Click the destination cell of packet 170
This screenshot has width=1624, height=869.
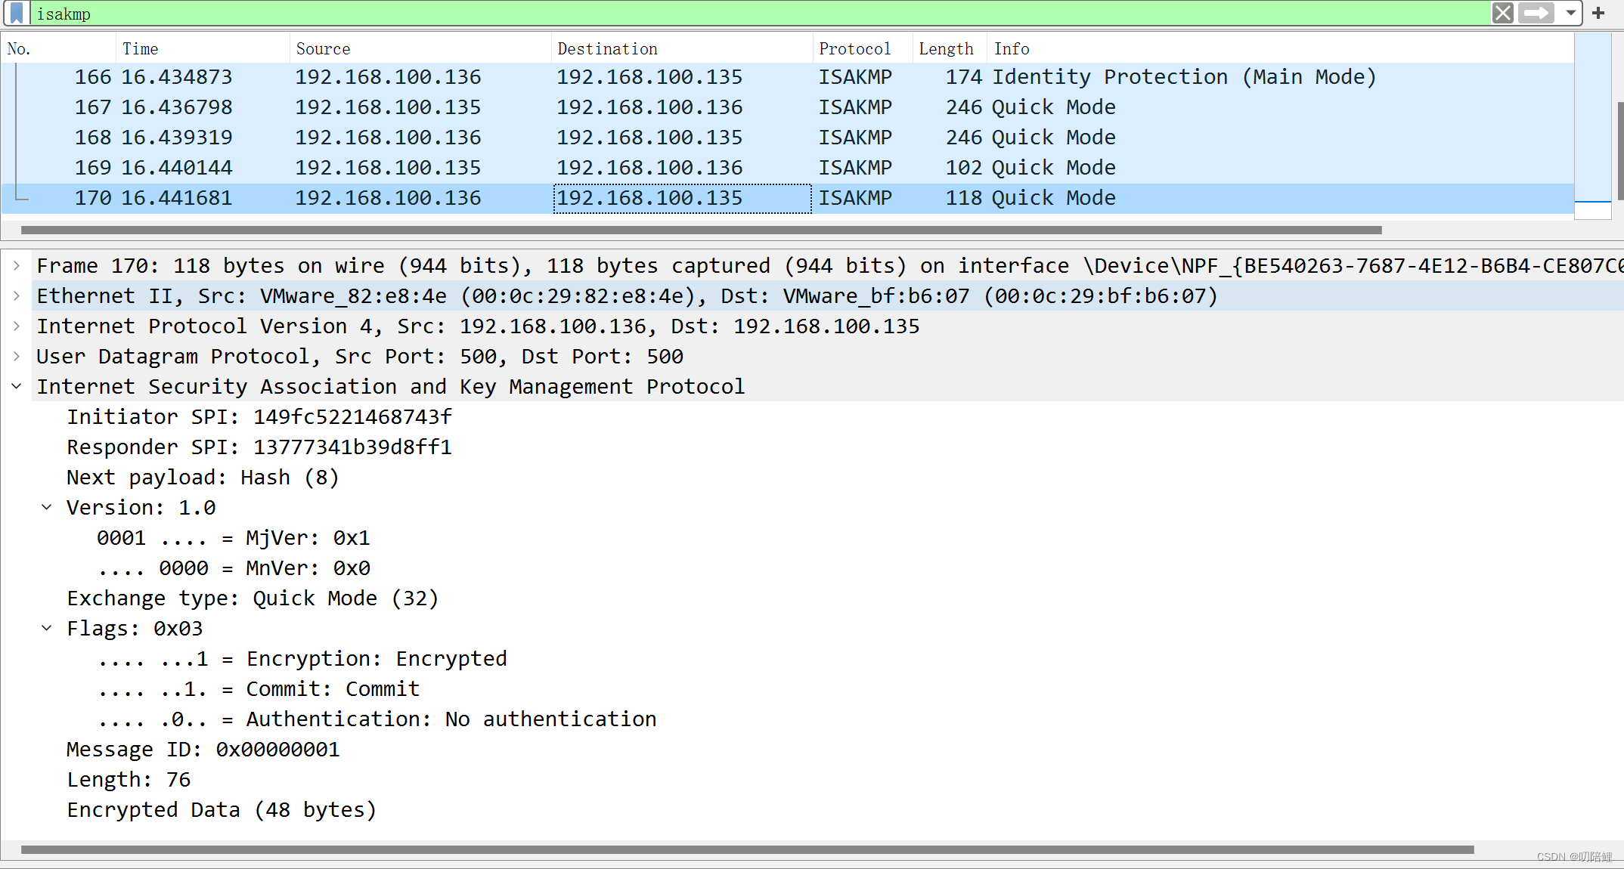[682, 198]
